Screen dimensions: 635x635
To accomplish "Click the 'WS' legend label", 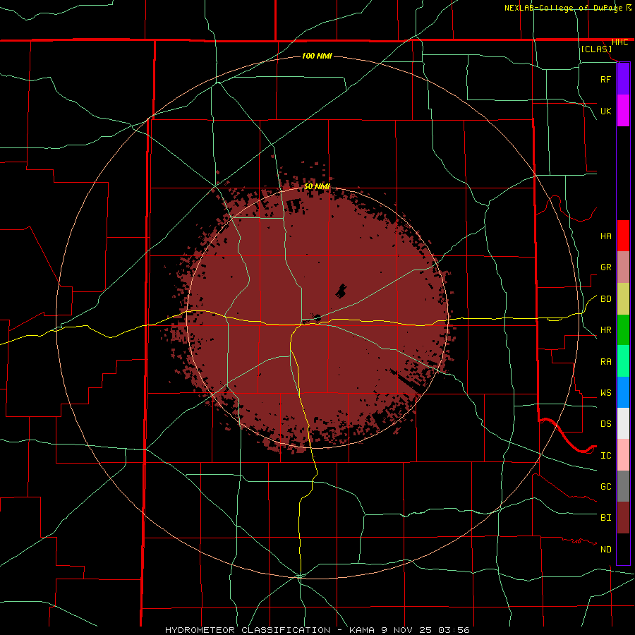I will click(605, 393).
